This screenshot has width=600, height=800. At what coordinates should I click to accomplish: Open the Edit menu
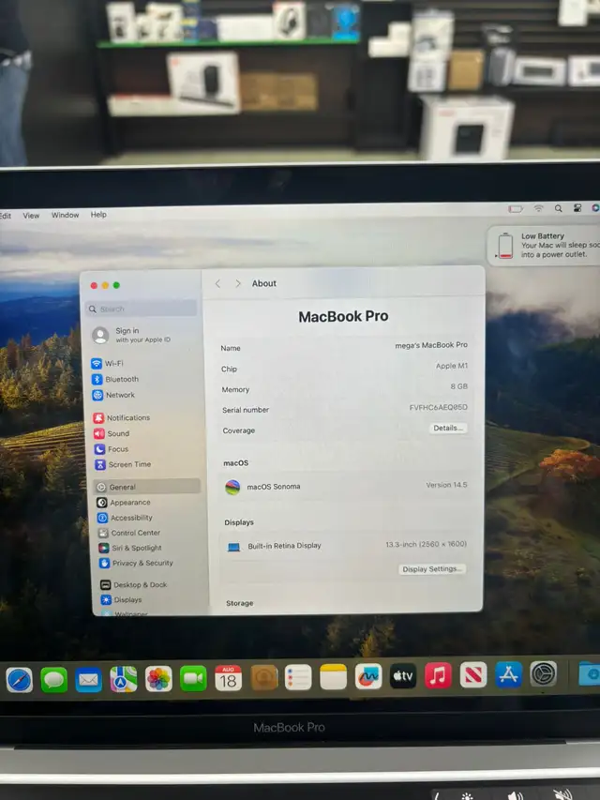coord(5,216)
